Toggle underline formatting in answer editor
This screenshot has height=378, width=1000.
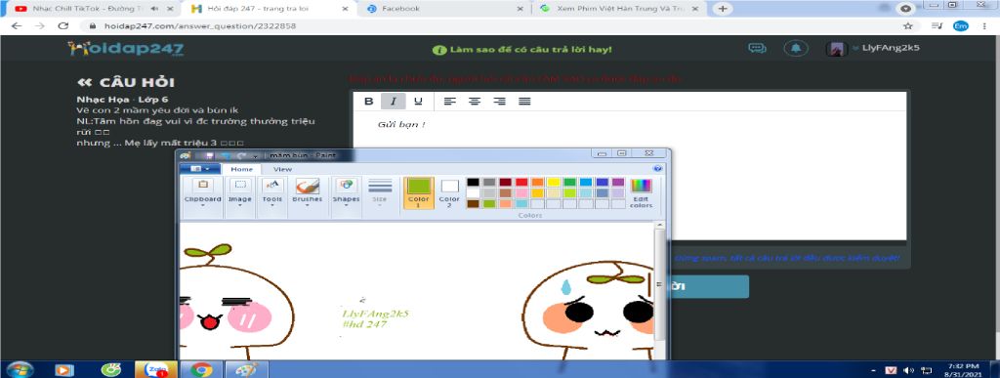[x=418, y=102]
